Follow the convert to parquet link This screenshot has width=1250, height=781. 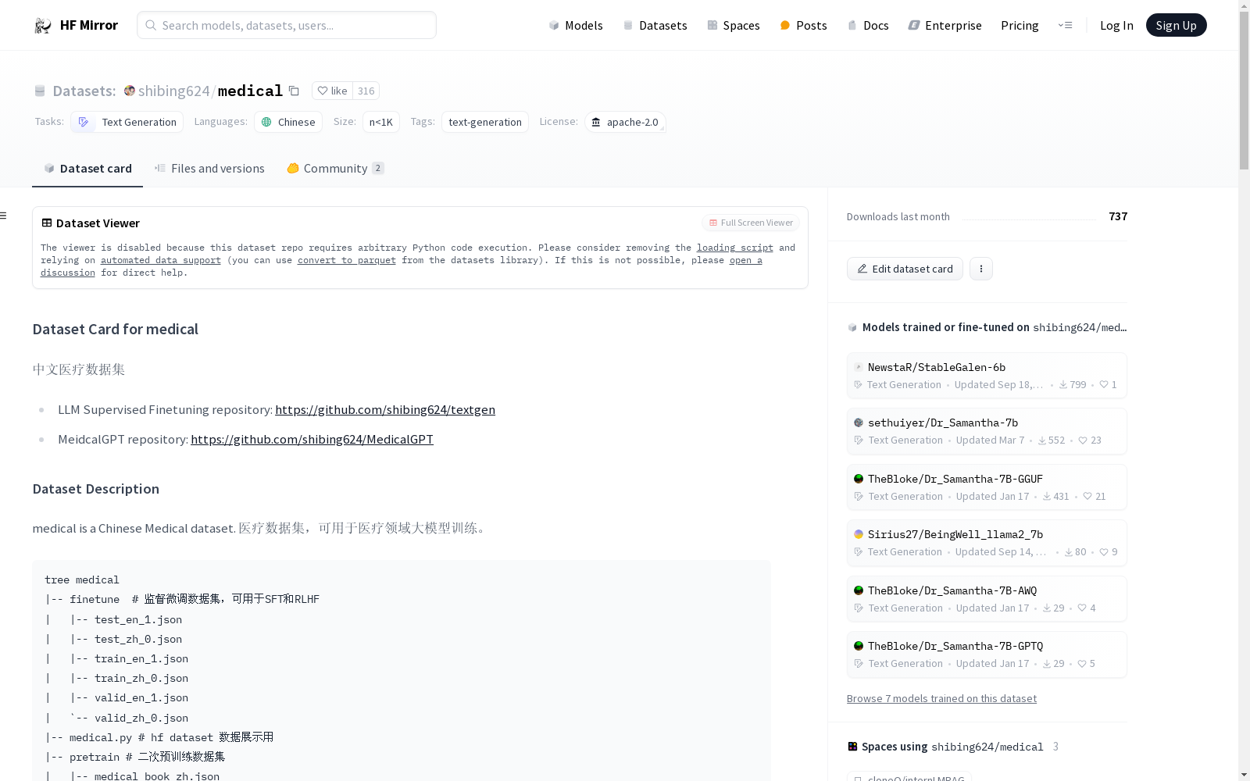click(347, 260)
